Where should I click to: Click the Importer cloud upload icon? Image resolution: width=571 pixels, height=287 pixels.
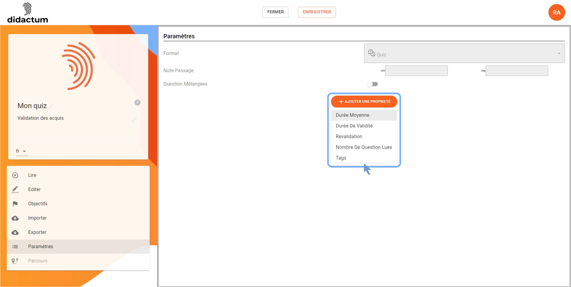(15, 218)
